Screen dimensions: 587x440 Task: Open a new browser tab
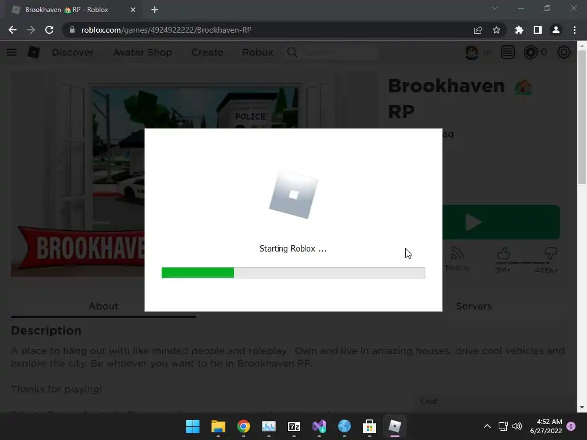coord(155,10)
